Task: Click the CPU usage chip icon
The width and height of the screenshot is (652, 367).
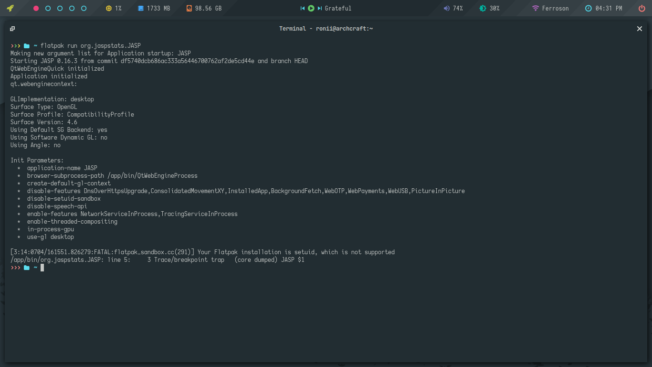Action: [x=109, y=8]
